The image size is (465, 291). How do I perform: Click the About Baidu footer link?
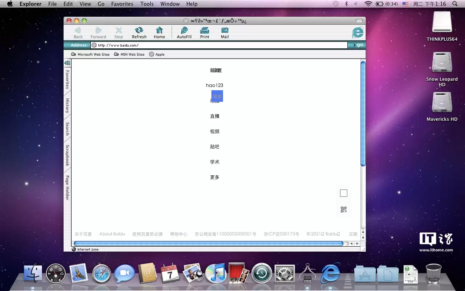[x=112, y=234]
